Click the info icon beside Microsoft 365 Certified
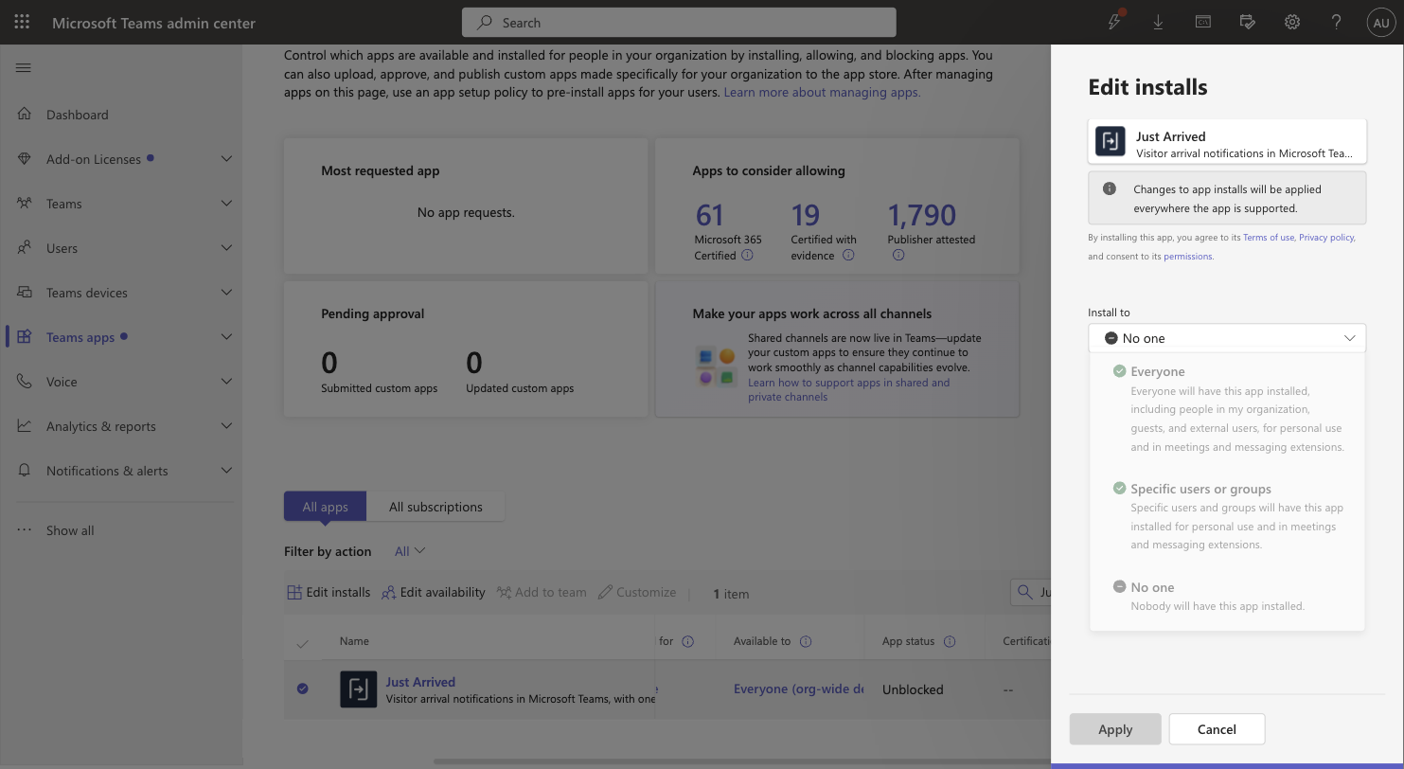Screen dimensions: 1404x769 pyautogui.click(x=747, y=255)
